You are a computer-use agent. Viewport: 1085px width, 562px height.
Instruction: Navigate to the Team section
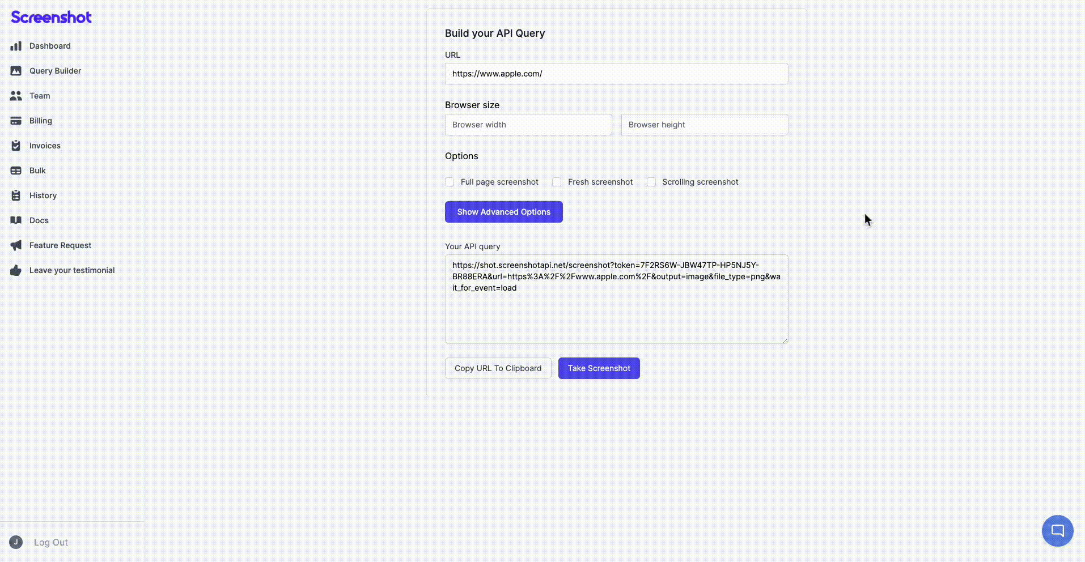pos(39,96)
